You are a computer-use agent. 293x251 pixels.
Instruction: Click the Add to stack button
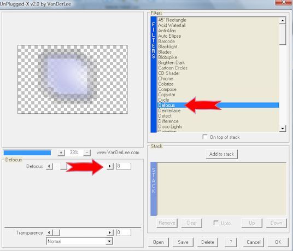click(x=221, y=154)
